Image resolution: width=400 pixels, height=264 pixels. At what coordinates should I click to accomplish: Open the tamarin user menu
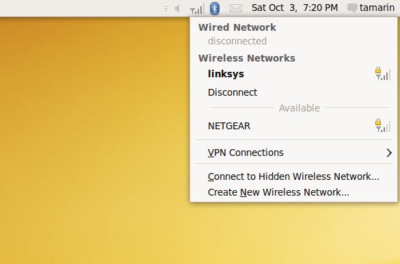(x=377, y=8)
